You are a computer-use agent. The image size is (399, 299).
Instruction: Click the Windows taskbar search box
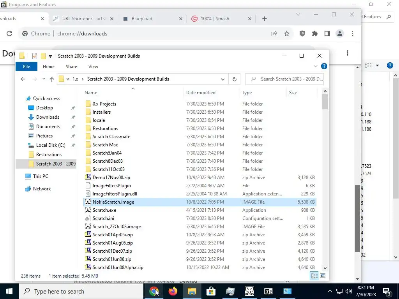81,291
